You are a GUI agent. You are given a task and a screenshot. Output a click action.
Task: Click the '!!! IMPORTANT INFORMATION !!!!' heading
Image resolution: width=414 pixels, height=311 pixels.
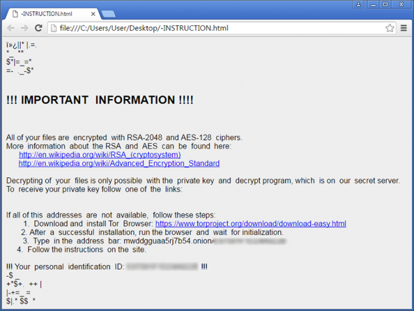tap(99, 100)
